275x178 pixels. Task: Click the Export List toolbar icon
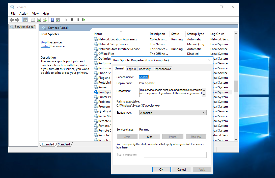pyautogui.click(x=45, y=20)
